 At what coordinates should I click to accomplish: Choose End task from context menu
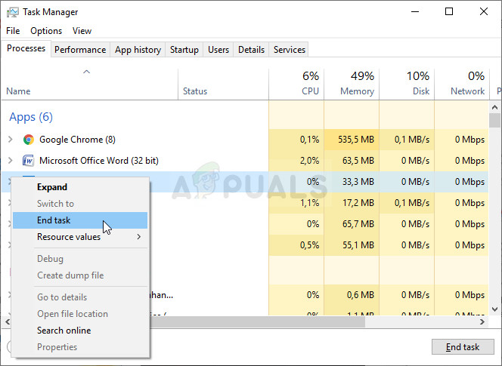(x=54, y=220)
